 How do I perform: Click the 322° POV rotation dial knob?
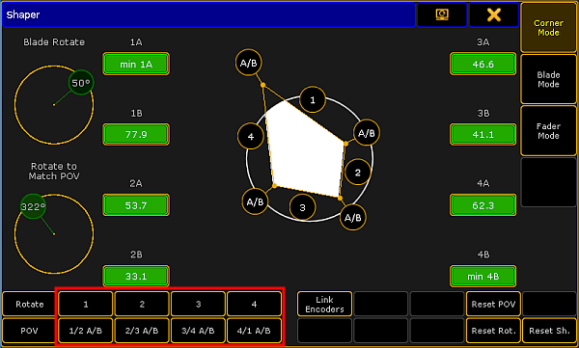pos(33,206)
